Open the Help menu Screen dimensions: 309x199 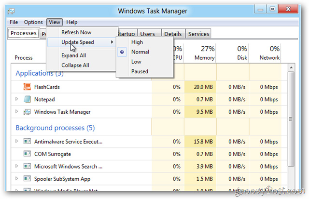tap(72, 22)
